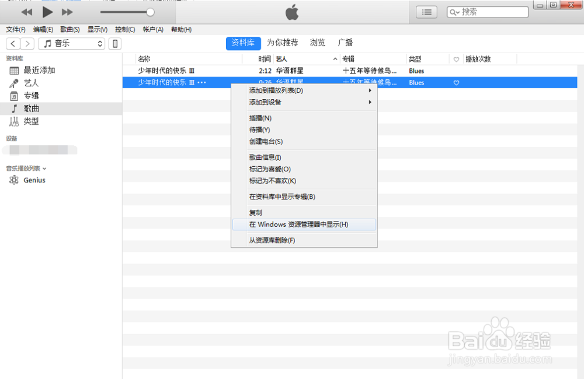This screenshot has width=584, height=379.
Task: Choose 在 Windows 资源管理器中显示(H)
Action: tap(304, 224)
